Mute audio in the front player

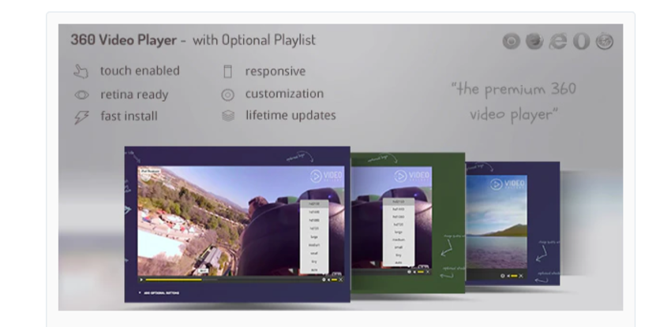click(x=328, y=280)
